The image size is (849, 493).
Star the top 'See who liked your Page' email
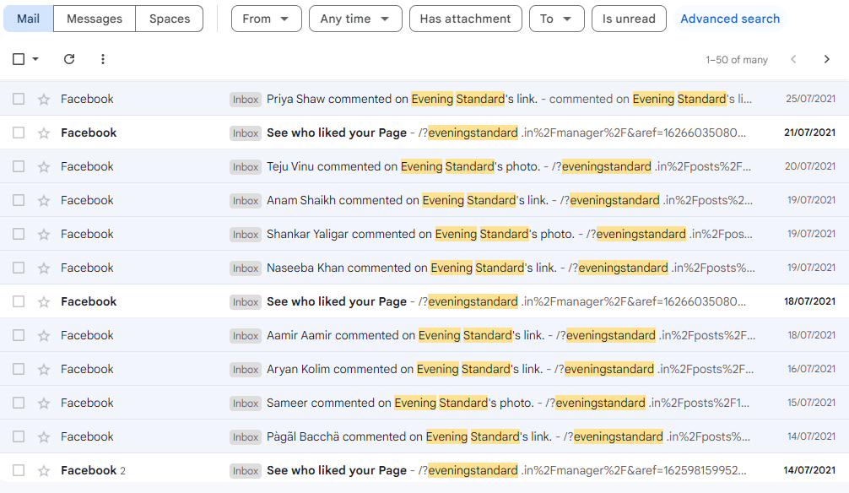[43, 133]
